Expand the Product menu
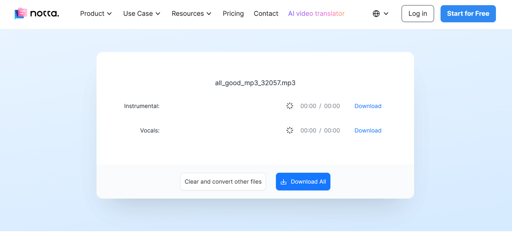512x244 pixels. pyautogui.click(x=96, y=14)
